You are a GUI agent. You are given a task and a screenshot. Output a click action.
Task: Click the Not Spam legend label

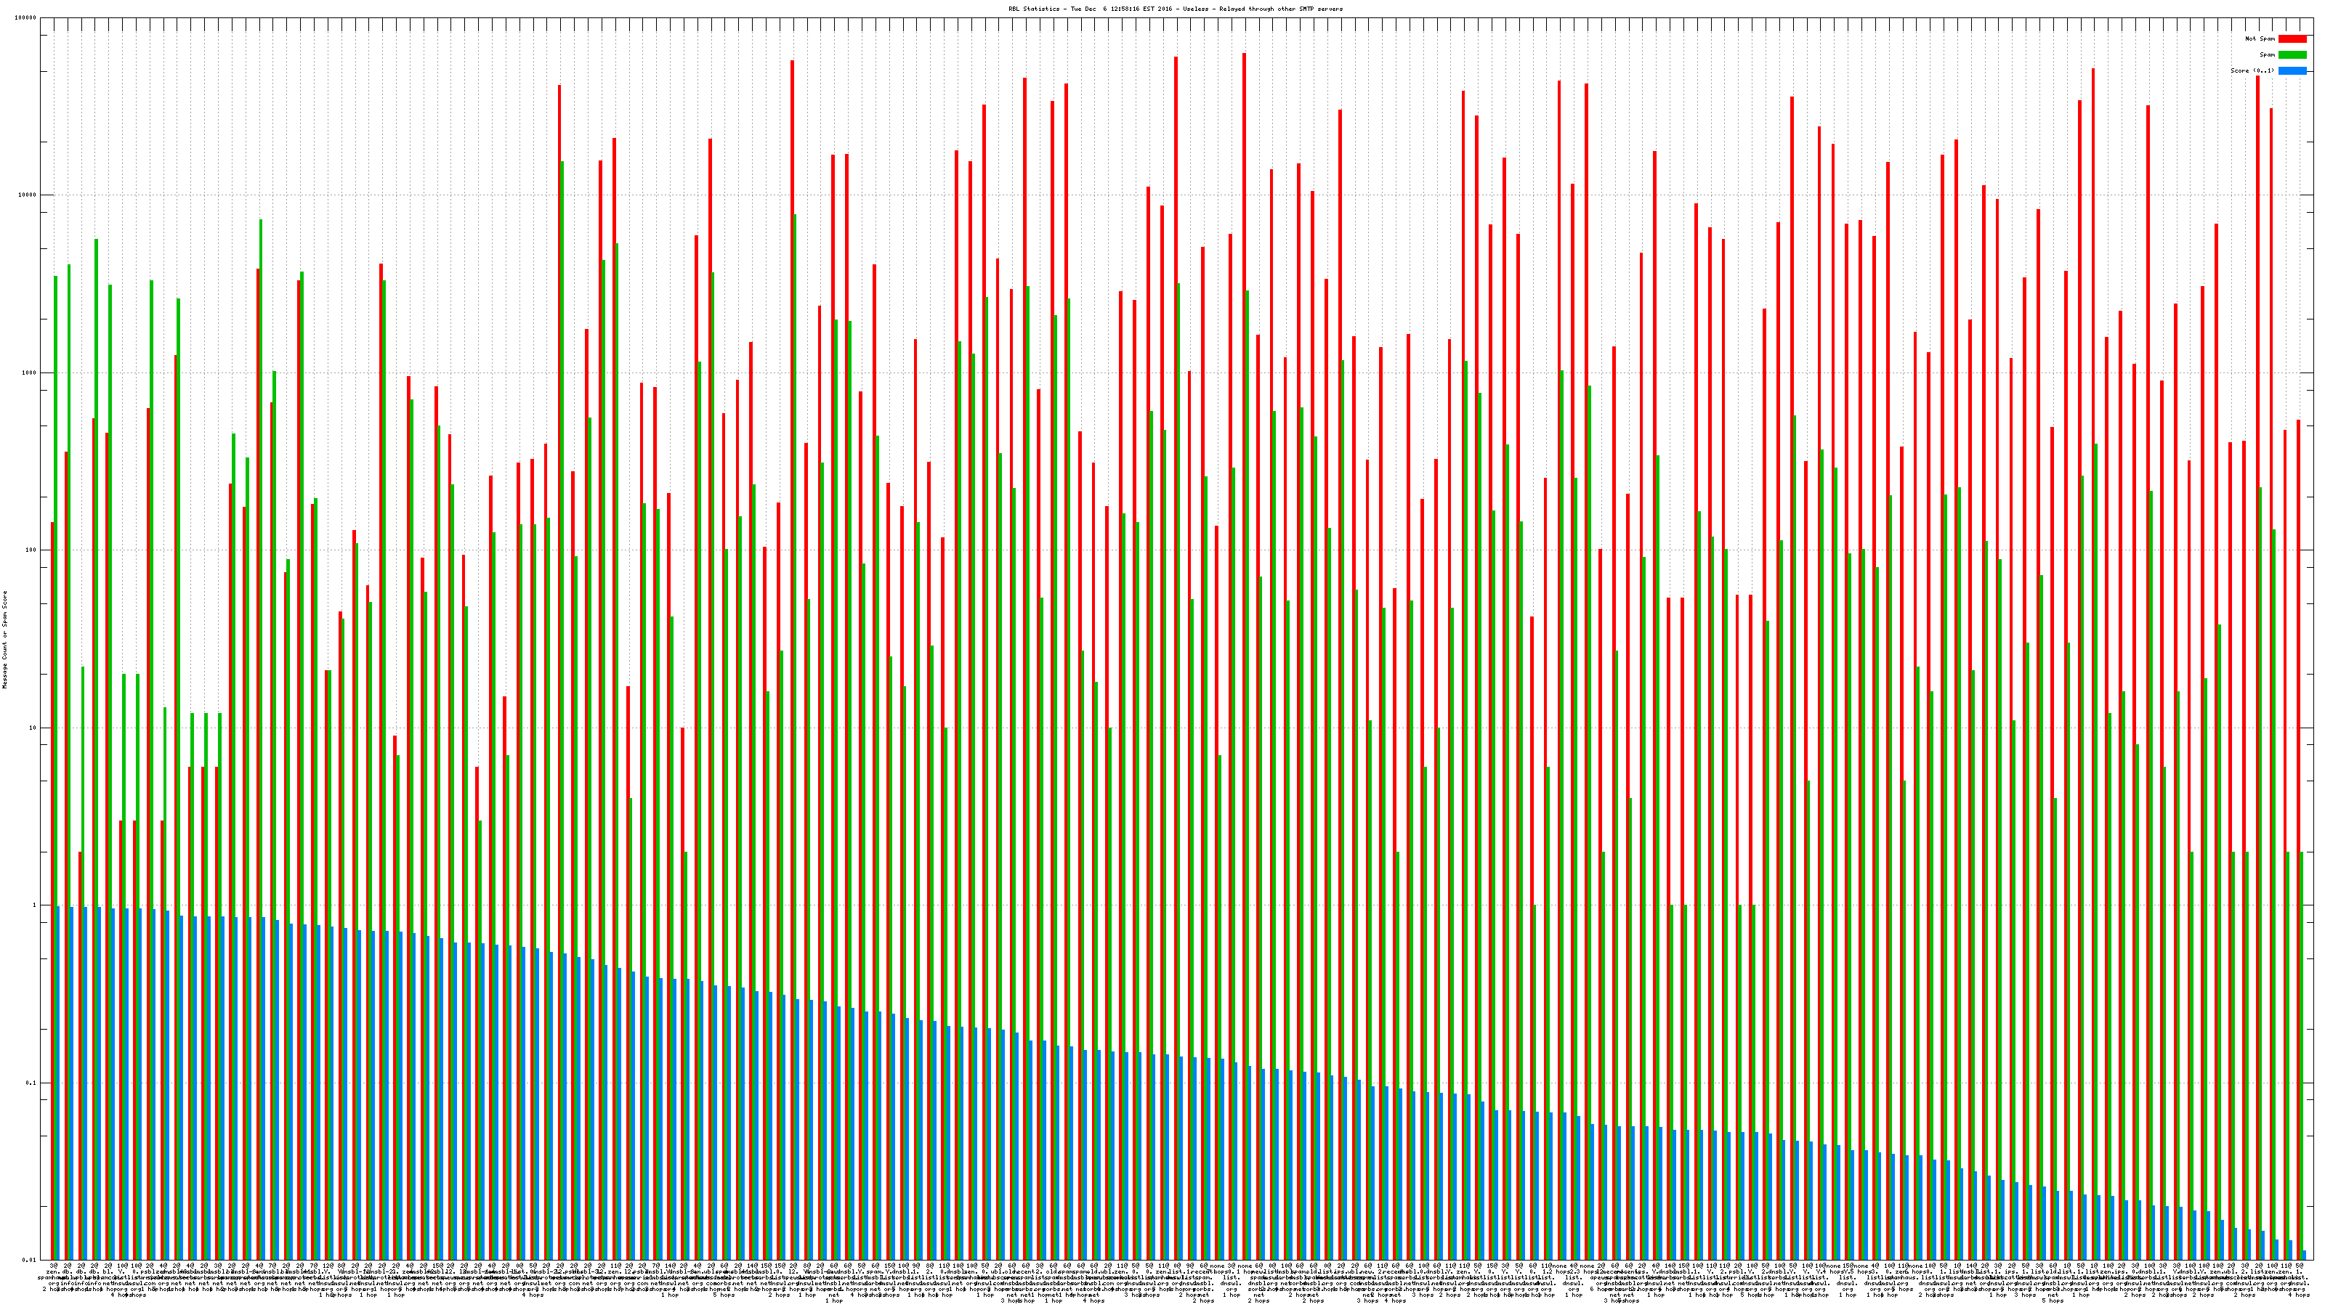point(2260,38)
